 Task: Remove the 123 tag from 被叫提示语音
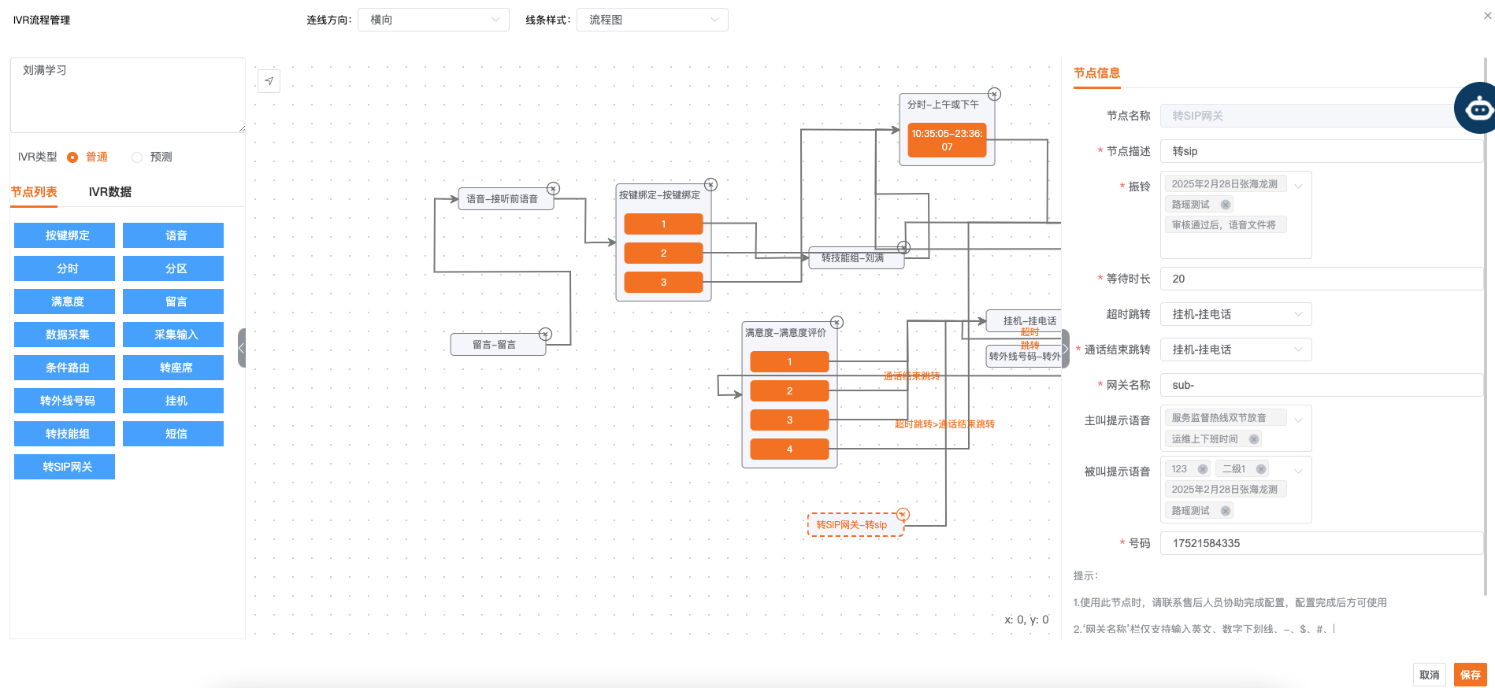[1202, 469]
